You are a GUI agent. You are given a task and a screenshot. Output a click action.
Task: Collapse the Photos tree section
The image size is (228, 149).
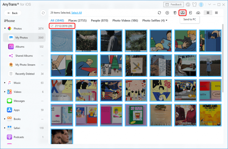[x=5, y=28]
